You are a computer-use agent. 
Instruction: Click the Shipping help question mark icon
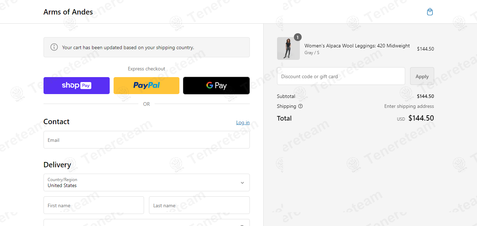tap(300, 106)
